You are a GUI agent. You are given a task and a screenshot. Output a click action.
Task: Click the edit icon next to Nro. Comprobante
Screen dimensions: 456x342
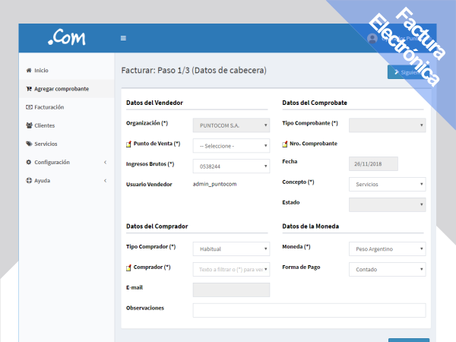[285, 144]
